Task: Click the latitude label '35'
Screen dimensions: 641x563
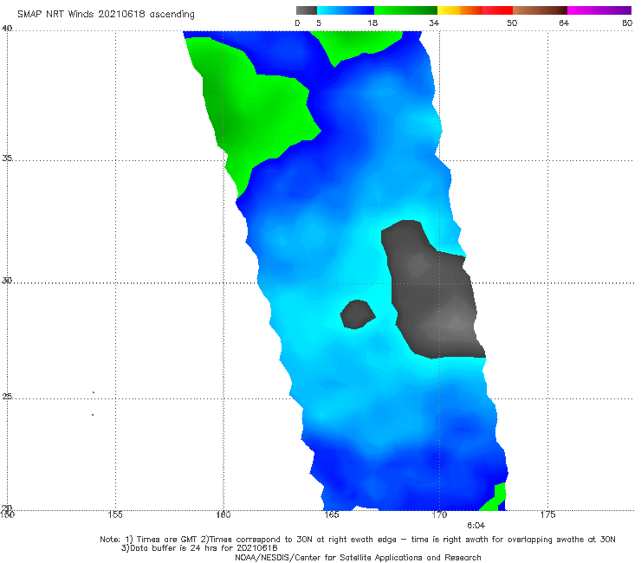Action: point(7,158)
